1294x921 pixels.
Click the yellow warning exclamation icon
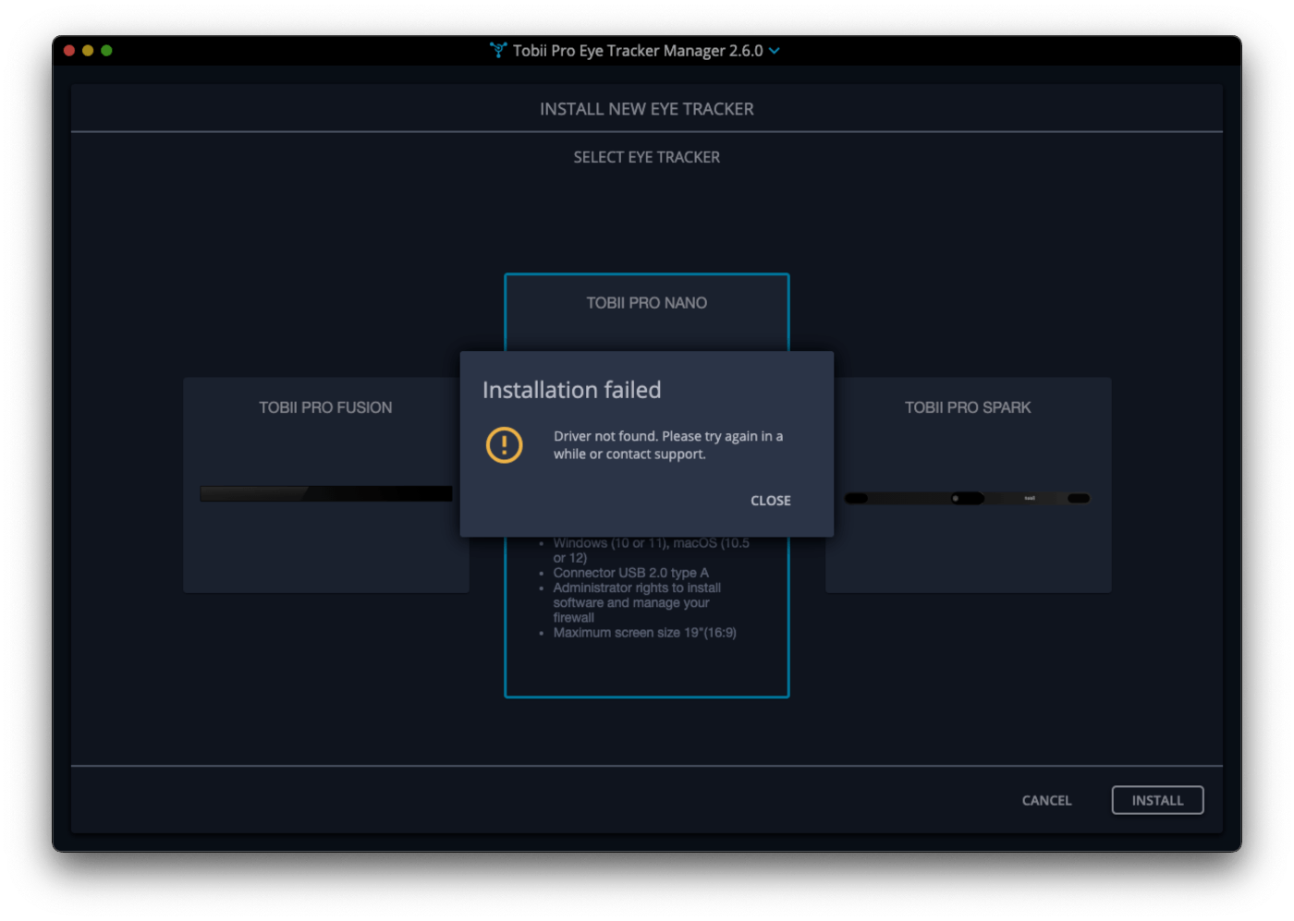click(504, 445)
